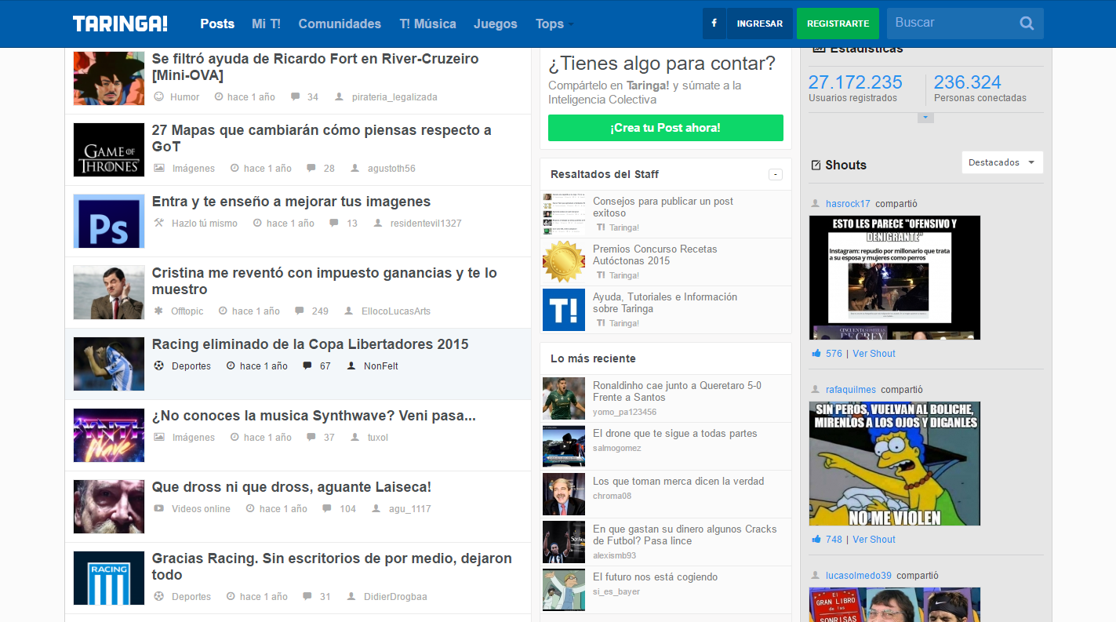
Task: Click comment bubble icon showing 104
Action: [x=327, y=508]
